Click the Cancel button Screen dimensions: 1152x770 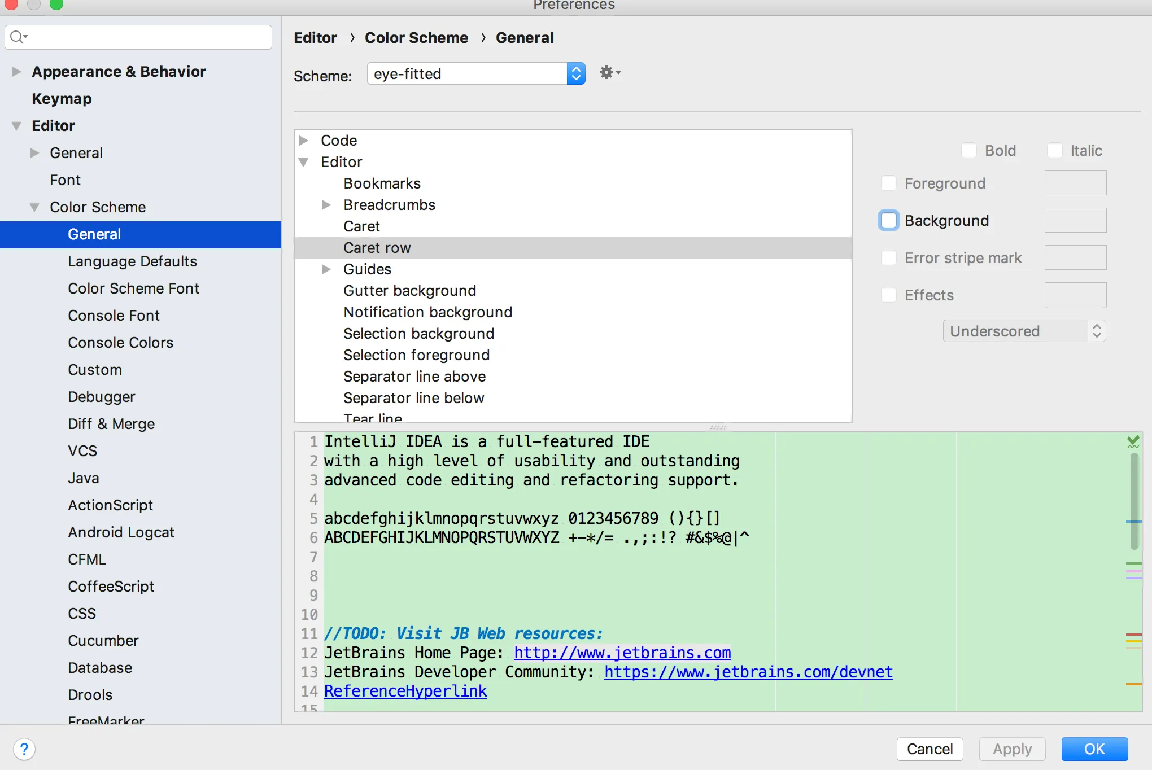tap(930, 749)
